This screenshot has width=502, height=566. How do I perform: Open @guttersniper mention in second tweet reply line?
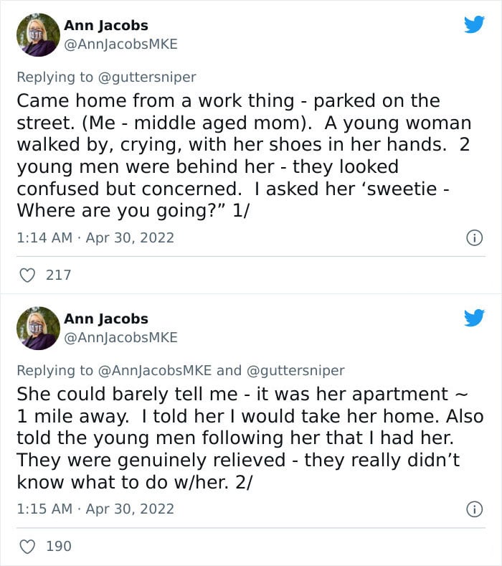pos(295,371)
